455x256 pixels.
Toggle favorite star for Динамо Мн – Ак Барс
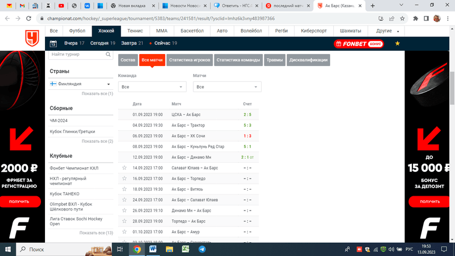124,209
